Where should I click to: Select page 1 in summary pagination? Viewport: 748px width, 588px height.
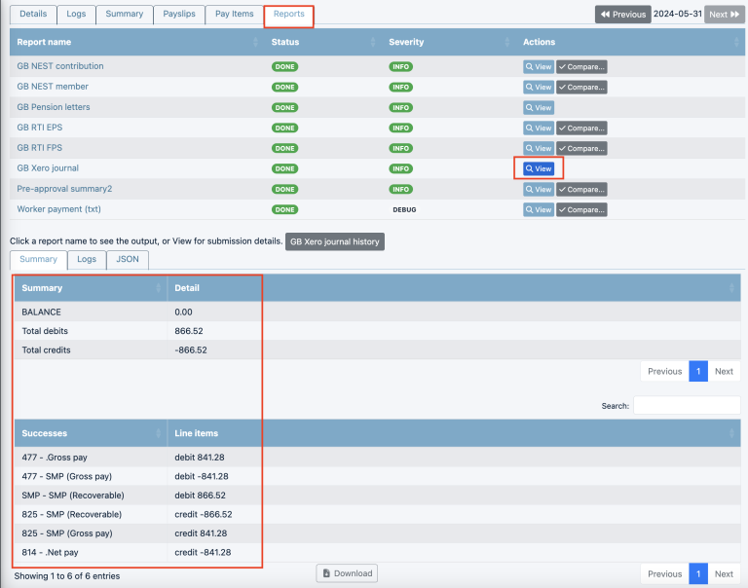click(x=698, y=372)
